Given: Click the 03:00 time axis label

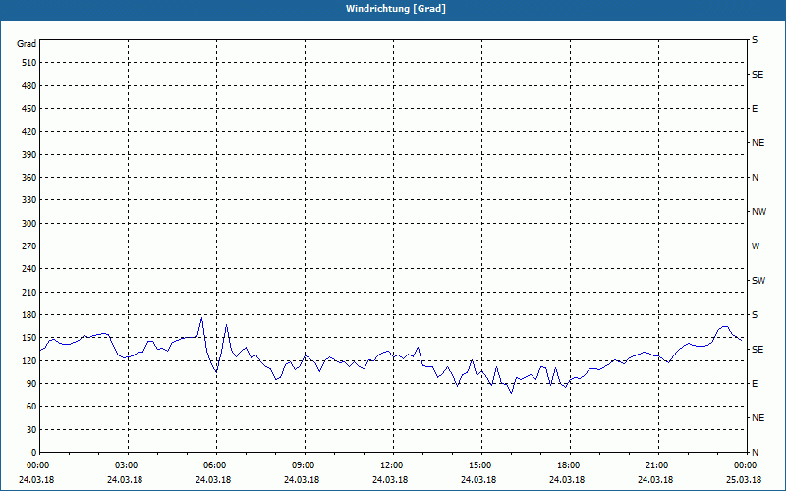Looking at the screenshot, I should (125, 465).
